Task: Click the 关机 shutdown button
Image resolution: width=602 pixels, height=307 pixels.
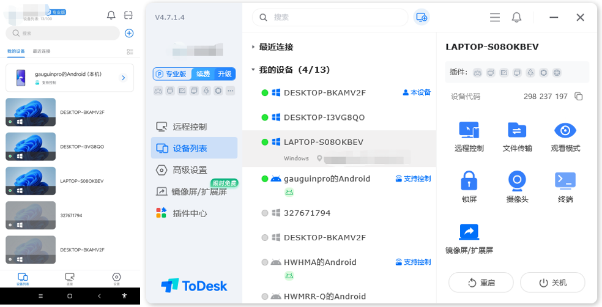Action: pyautogui.click(x=552, y=283)
